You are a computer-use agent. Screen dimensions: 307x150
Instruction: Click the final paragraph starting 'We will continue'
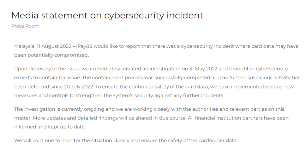[126, 140]
